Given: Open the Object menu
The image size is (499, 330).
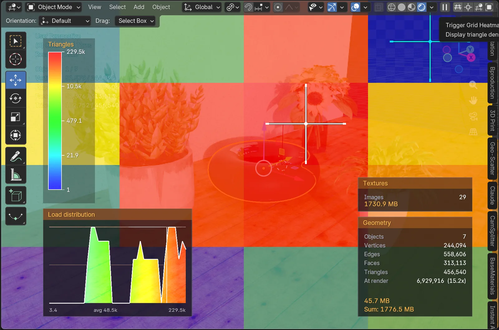Looking at the screenshot, I should pyautogui.click(x=161, y=7).
